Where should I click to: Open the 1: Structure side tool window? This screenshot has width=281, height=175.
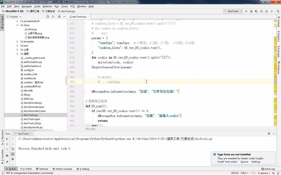[2, 137]
